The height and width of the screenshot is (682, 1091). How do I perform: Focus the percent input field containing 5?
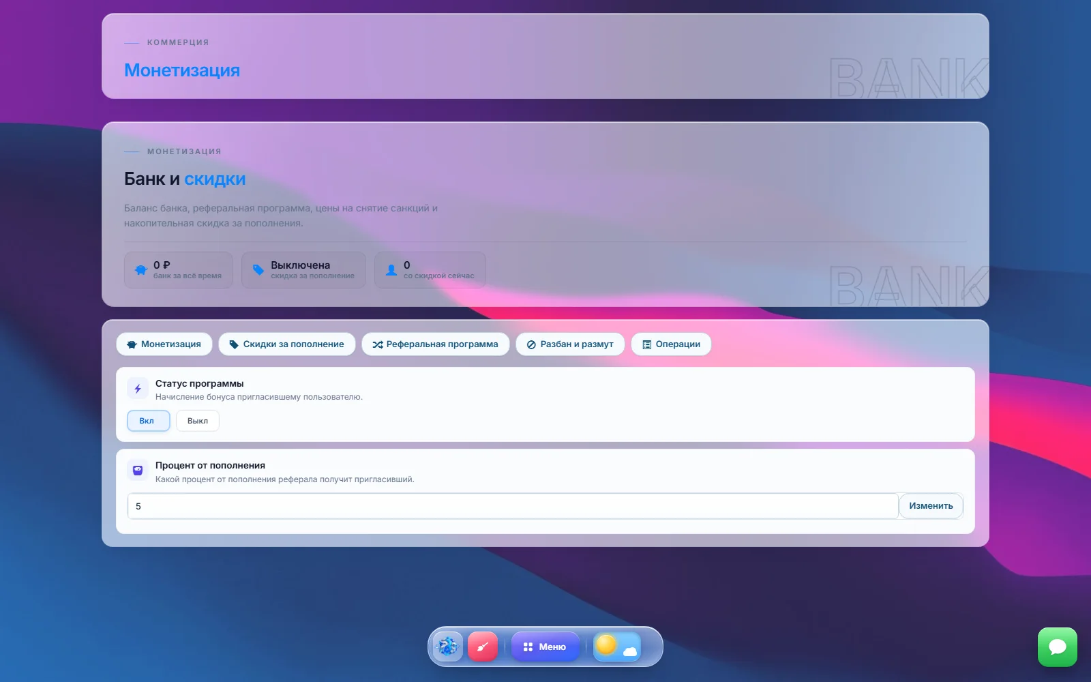coord(513,506)
